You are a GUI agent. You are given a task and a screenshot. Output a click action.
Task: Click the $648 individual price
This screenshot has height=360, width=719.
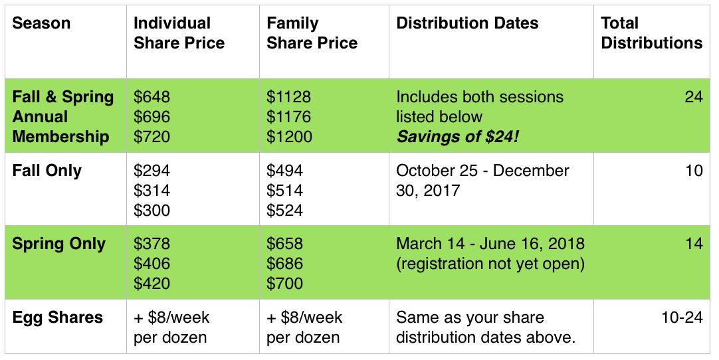pyautogui.click(x=152, y=97)
